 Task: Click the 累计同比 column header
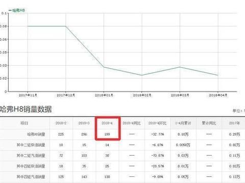pyautogui.click(x=209, y=123)
